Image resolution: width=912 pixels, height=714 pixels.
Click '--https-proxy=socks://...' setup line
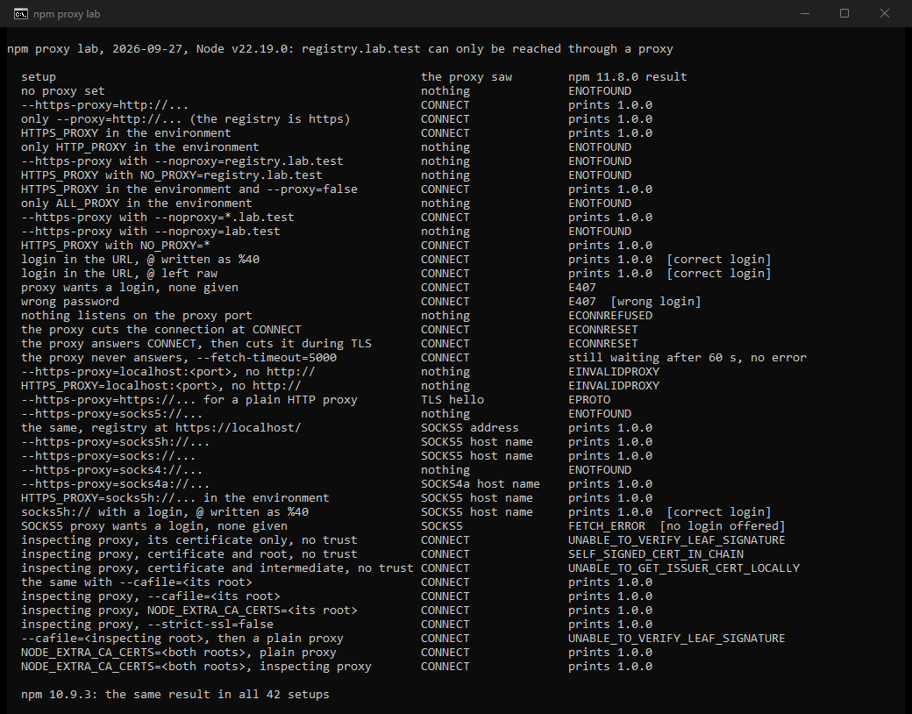(x=108, y=455)
